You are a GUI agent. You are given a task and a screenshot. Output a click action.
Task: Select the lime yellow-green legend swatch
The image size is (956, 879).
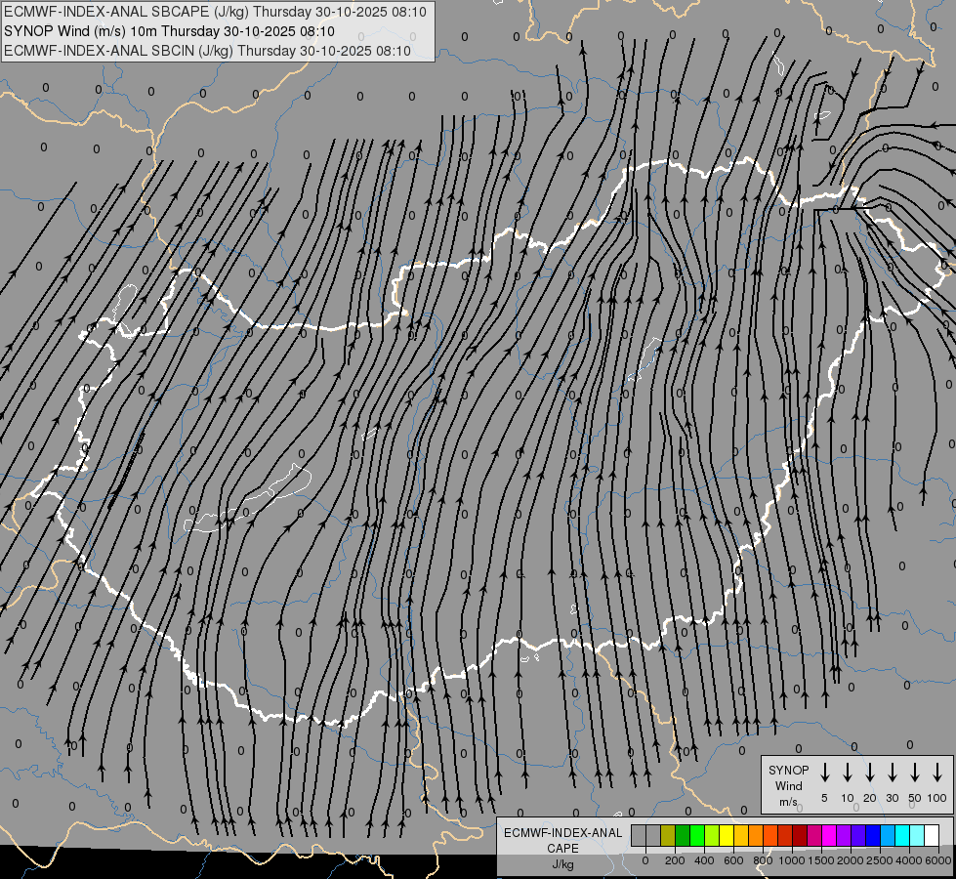pyautogui.click(x=712, y=835)
